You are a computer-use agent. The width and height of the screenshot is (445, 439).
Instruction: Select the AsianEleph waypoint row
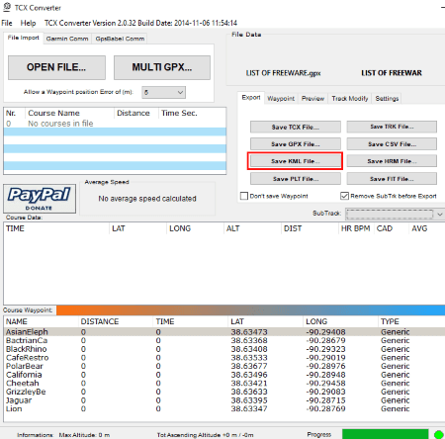click(x=224, y=332)
